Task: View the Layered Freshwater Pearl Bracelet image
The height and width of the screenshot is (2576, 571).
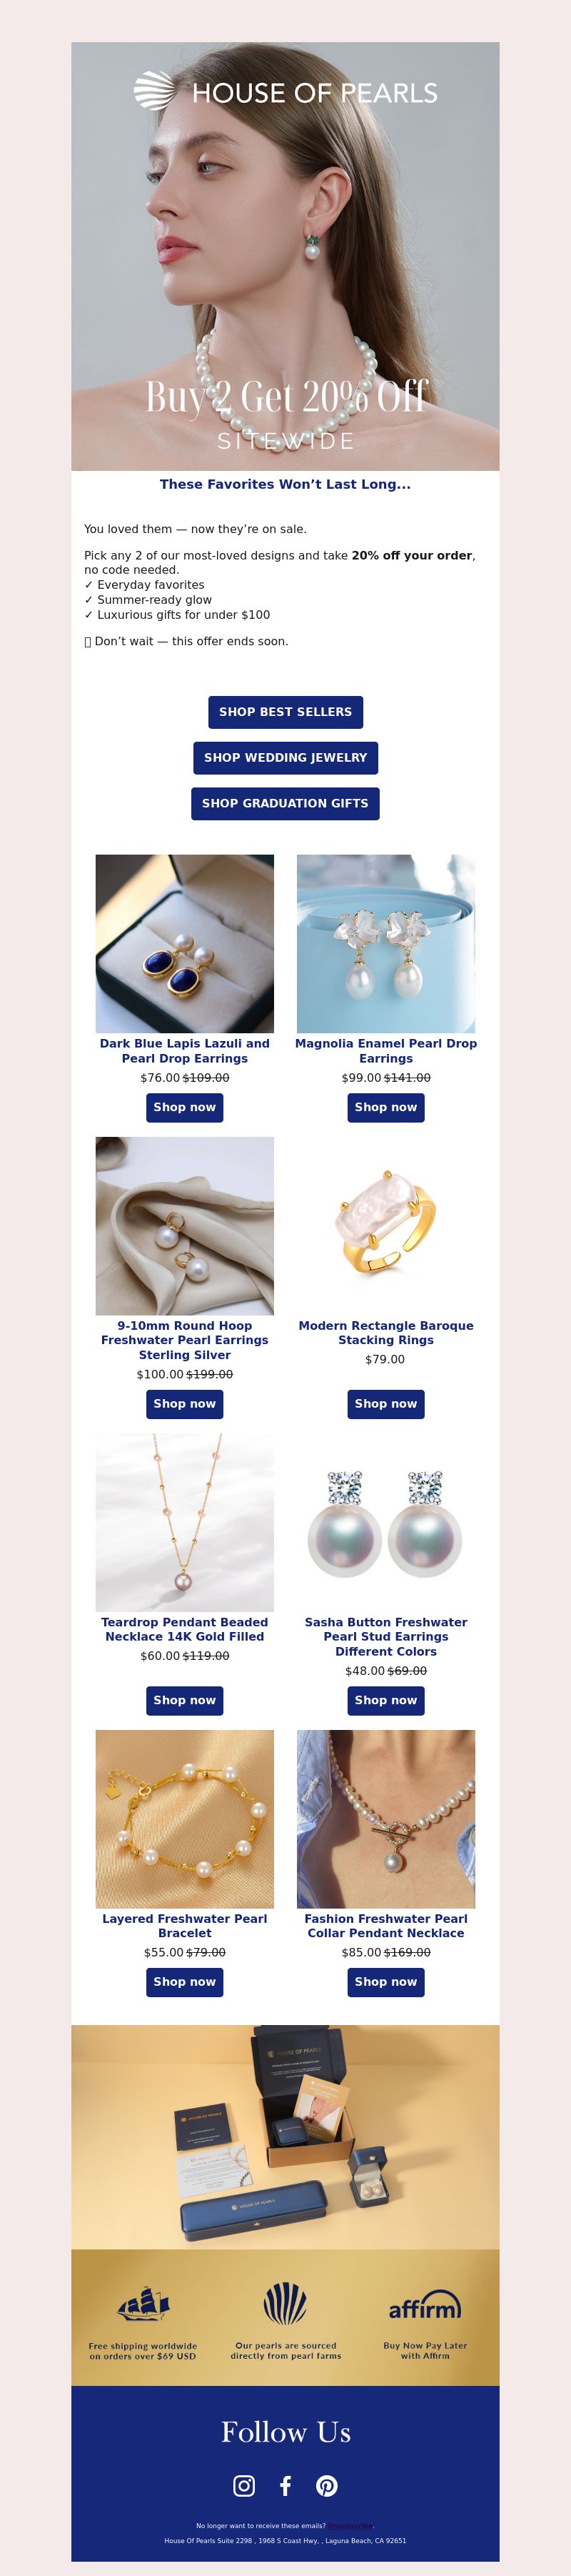Action: pos(185,1819)
